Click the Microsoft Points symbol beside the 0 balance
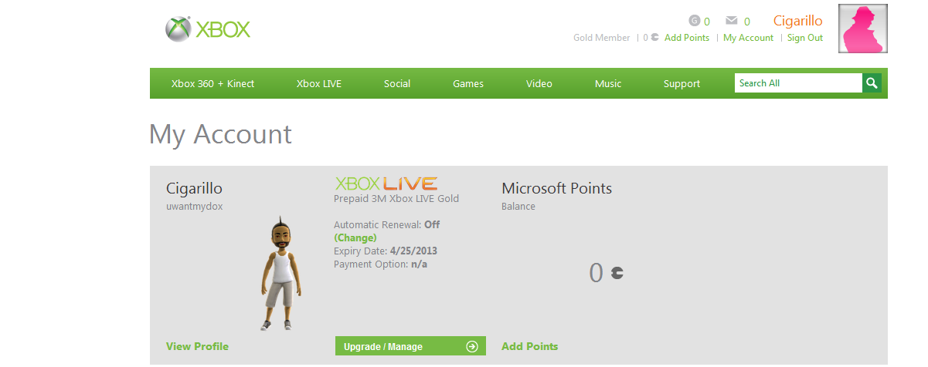 (617, 273)
